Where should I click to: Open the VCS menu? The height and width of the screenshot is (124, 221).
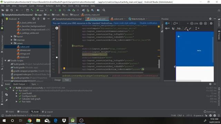click(77, 6)
